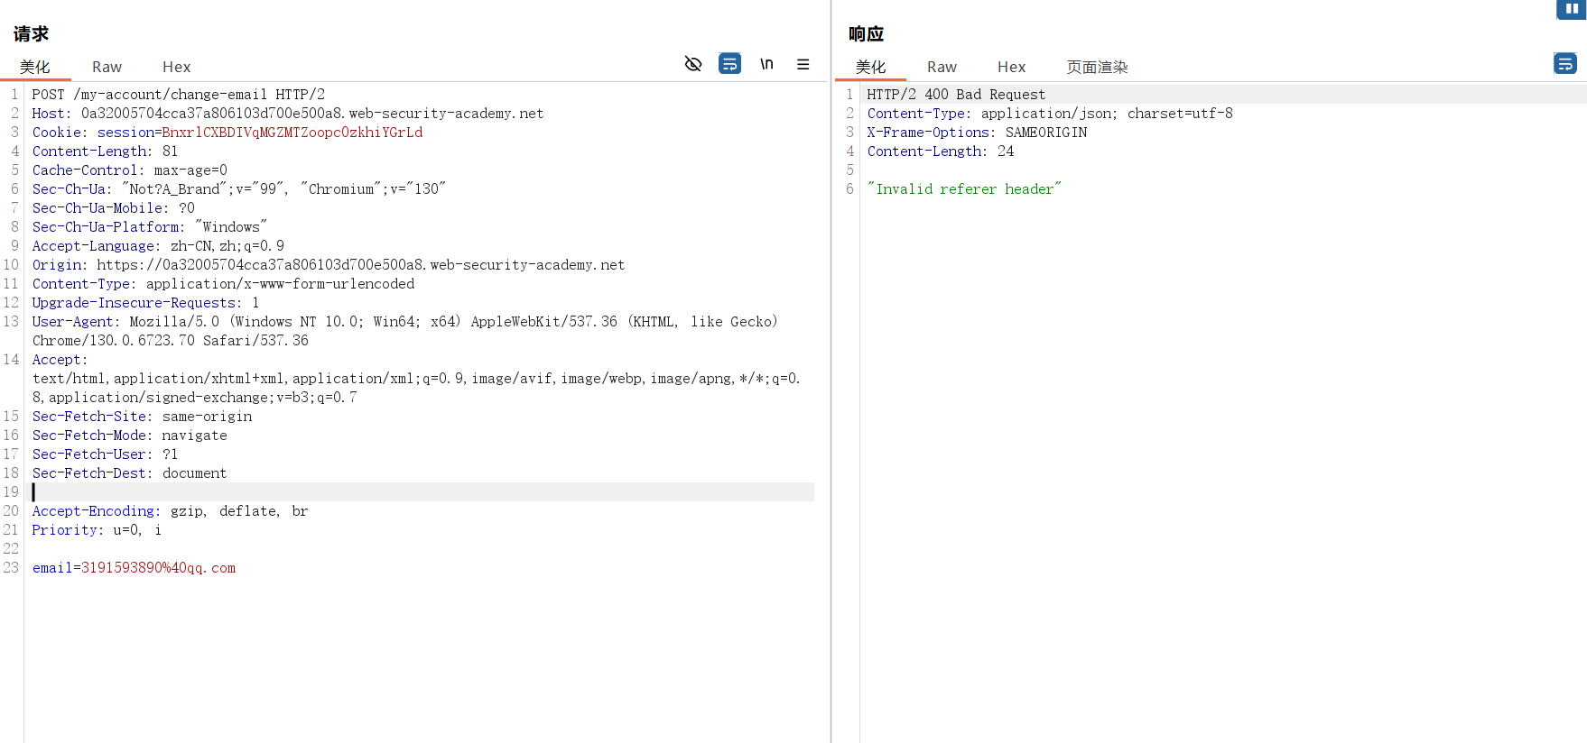Toggle word wrap icon in response panel
Viewport: 1587px width, 743px height.
(x=1564, y=64)
